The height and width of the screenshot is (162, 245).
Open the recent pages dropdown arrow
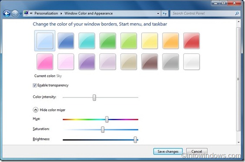coord(20,13)
